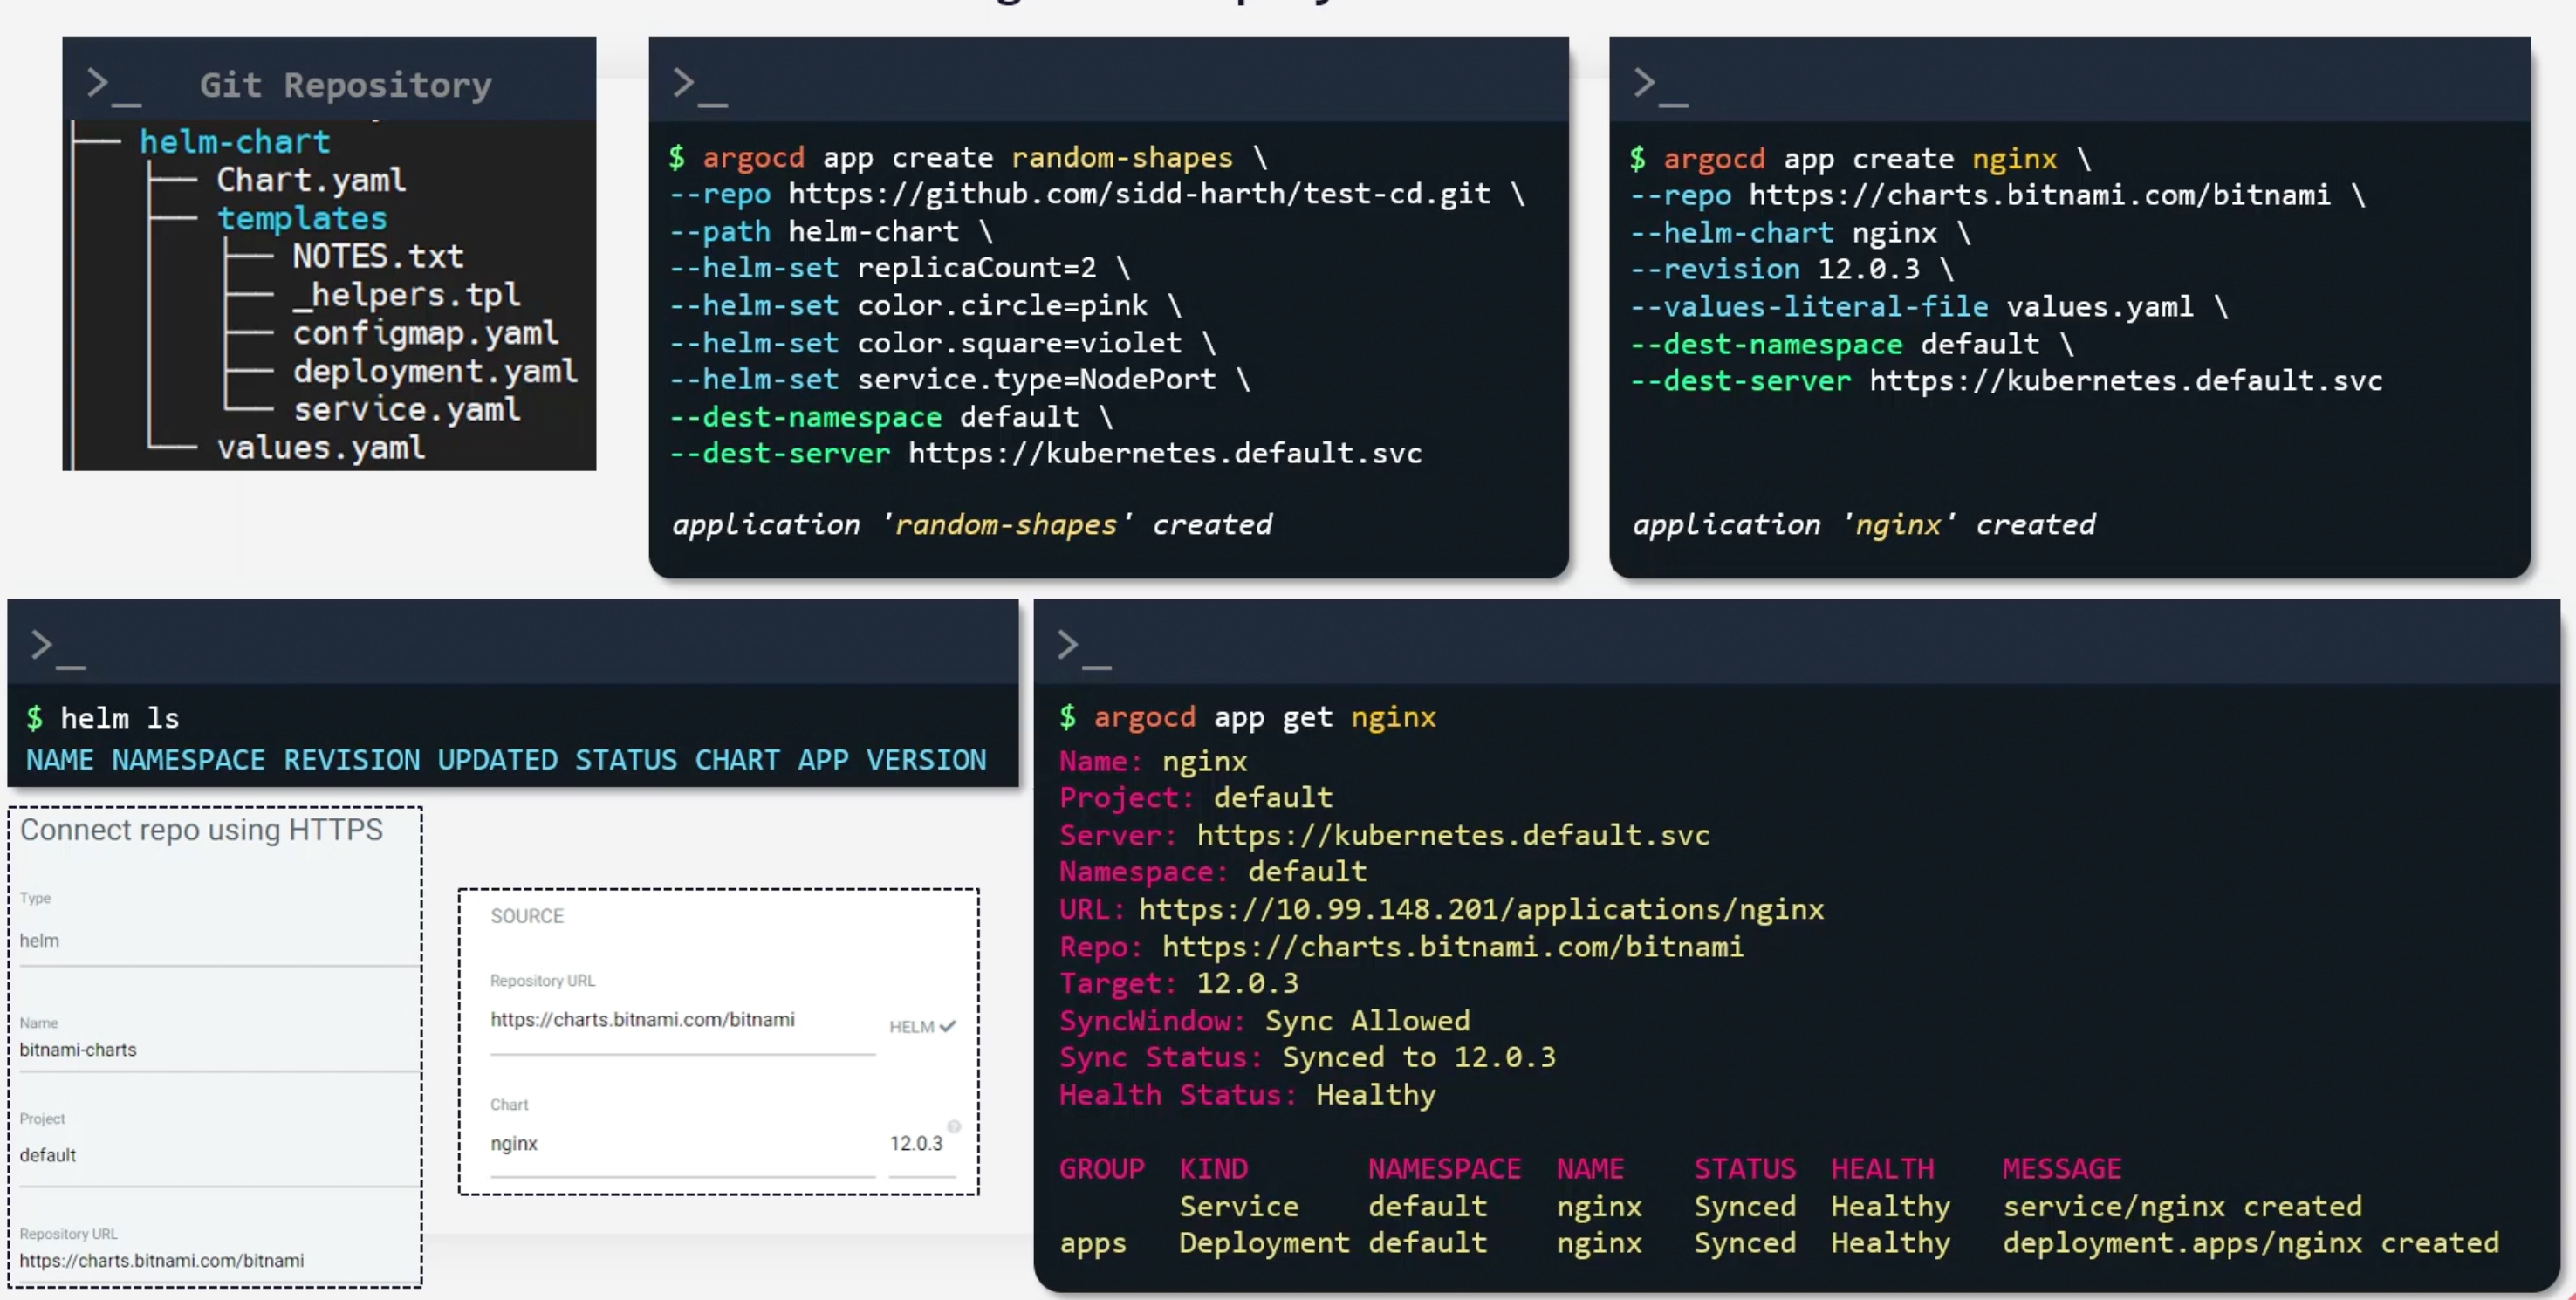
Task: Click the argocd app create nginx command line
Action: click(1860, 158)
